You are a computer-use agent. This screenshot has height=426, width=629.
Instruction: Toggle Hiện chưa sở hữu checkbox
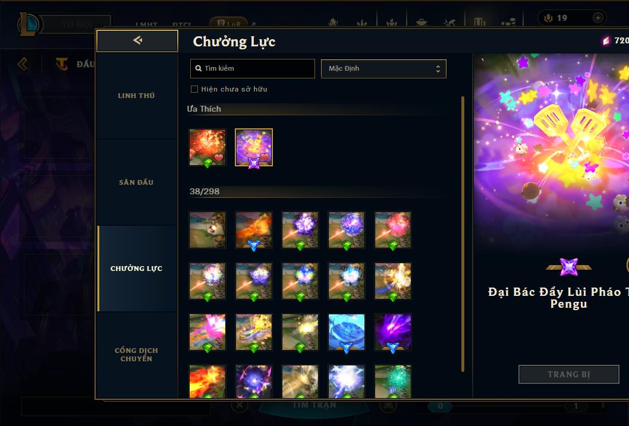pos(194,89)
